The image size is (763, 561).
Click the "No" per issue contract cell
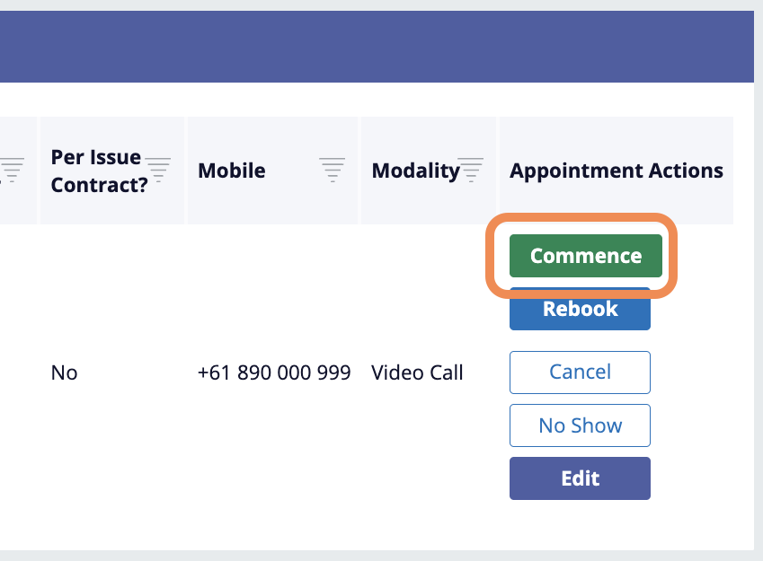65,373
